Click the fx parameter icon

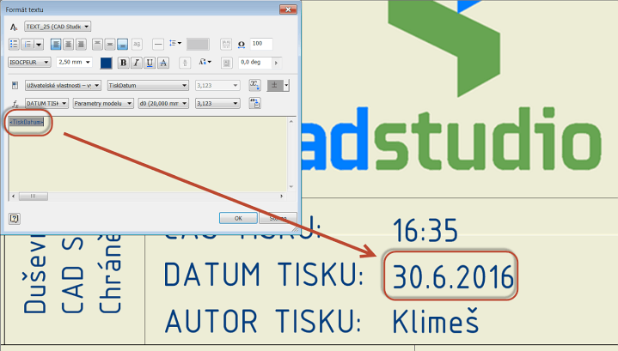pyautogui.click(x=15, y=104)
